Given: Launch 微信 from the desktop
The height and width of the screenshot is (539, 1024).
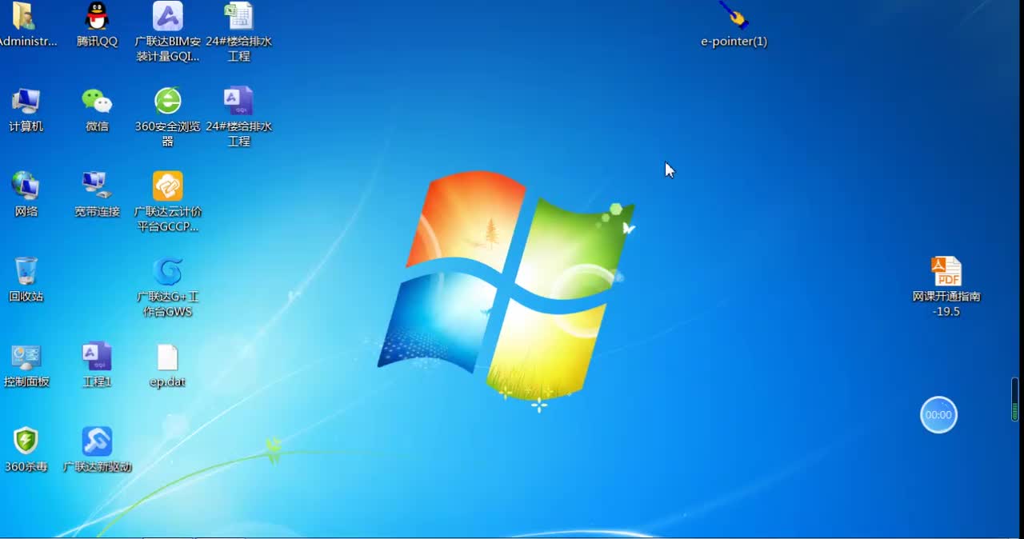Looking at the screenshot, I should point(97,101).
